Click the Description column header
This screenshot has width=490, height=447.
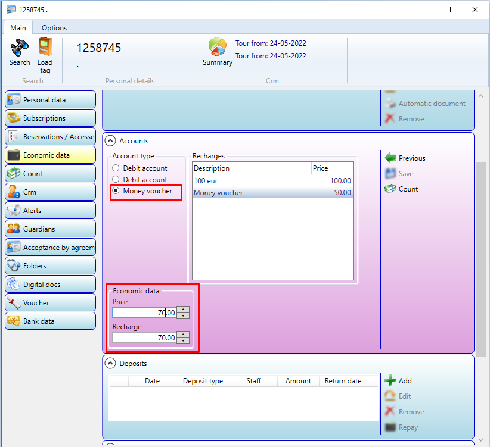pos(252,168)
